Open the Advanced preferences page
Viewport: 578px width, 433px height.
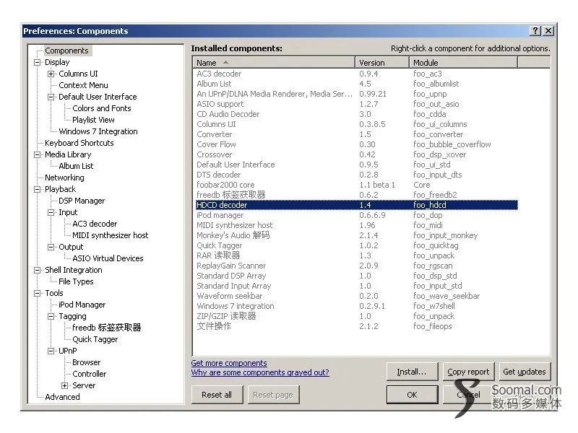click(x=62, y=397)
